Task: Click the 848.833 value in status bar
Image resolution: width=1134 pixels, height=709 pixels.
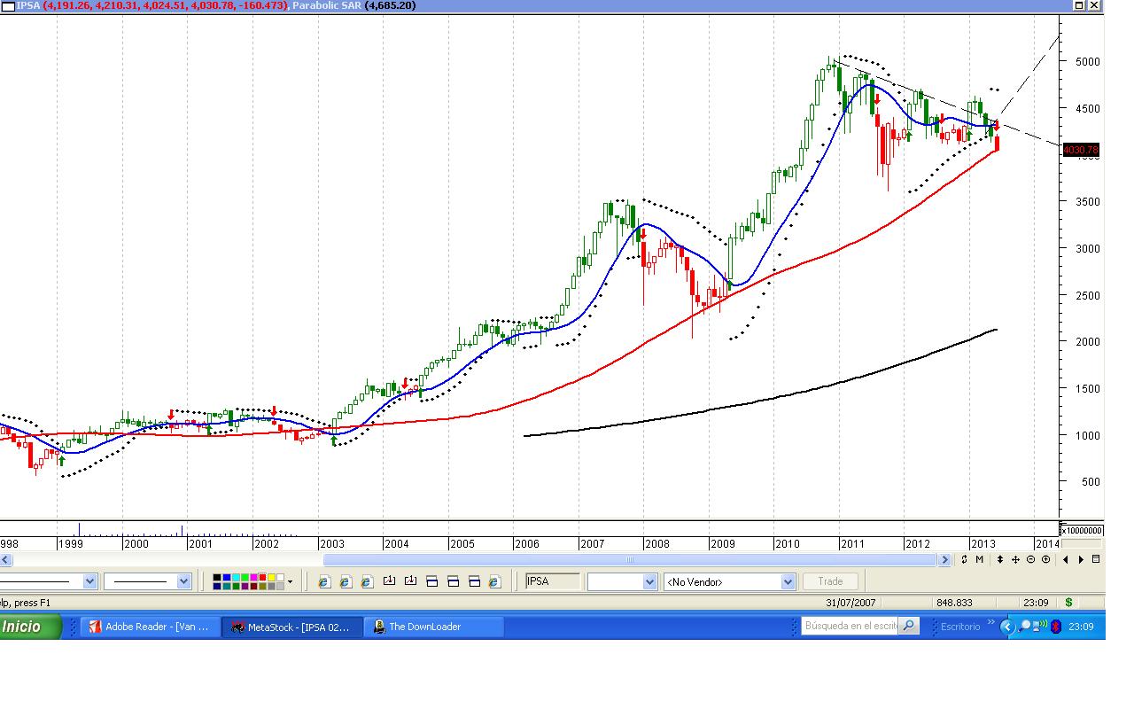Action: (954, 603)
